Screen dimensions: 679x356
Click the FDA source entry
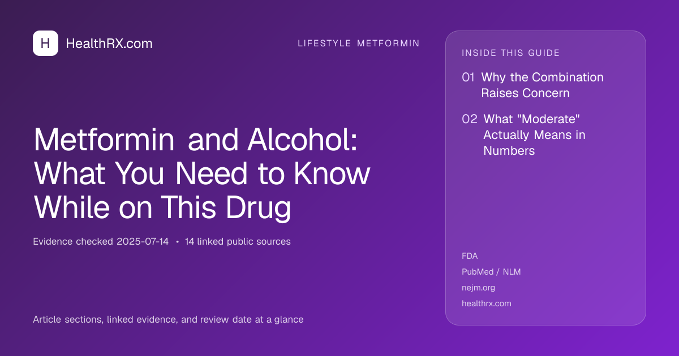click(470, 256)
